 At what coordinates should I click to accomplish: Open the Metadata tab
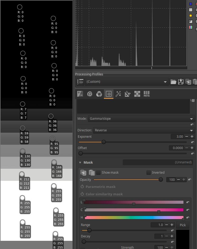147,94
